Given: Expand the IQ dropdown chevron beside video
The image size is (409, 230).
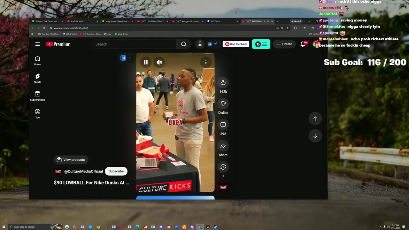Looking at the screenshot, I should coord(130,58).
